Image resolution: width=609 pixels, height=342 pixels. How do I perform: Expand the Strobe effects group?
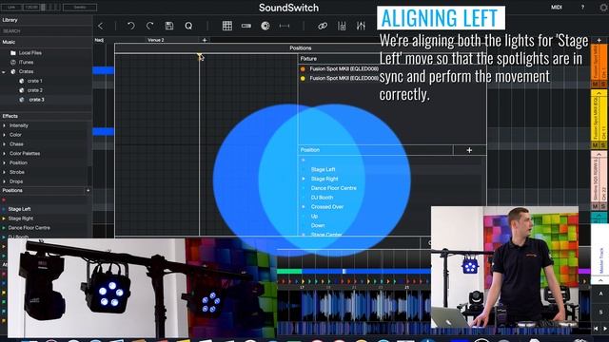click(x=4, y=172)
